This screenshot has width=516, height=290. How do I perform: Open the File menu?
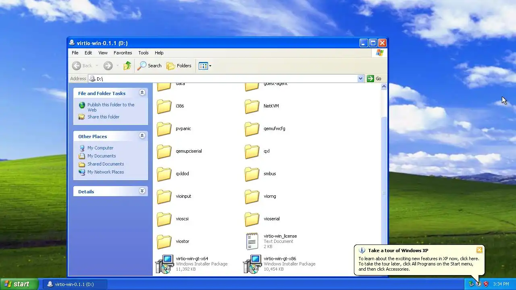pos(75,53)
